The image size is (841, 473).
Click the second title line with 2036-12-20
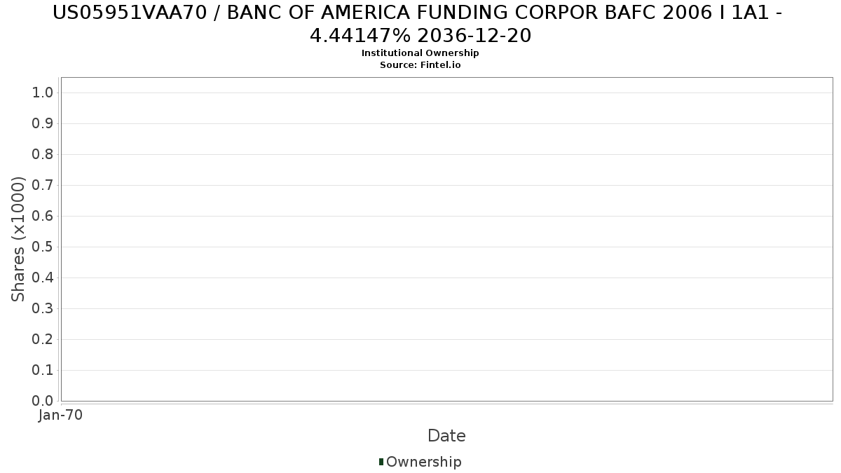tap(420, 35)
